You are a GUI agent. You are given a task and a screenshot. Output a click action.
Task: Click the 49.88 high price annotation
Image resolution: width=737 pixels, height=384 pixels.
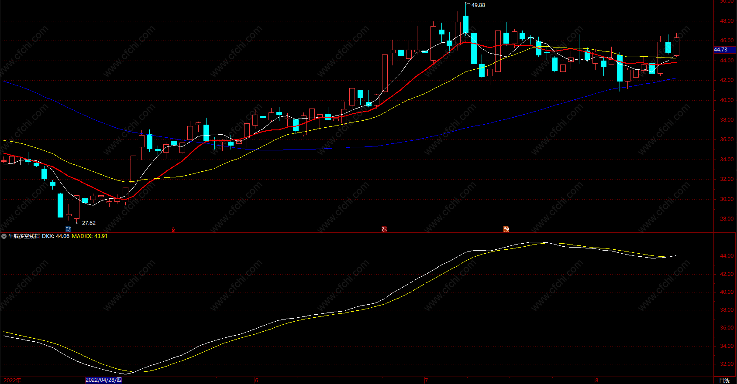(x=478, y=5)
